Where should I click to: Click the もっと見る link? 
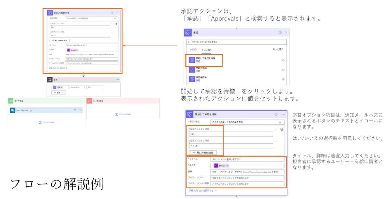click(x=278, y=49)
